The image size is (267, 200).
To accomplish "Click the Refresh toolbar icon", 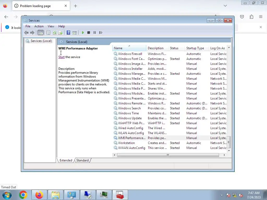I will pos(54,33).
